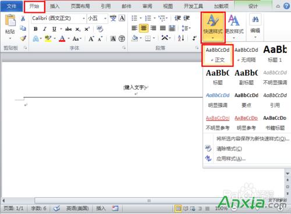Click the character border A icon
The width and height of the screenshot is (291, 214).
(x=122, y=18)
